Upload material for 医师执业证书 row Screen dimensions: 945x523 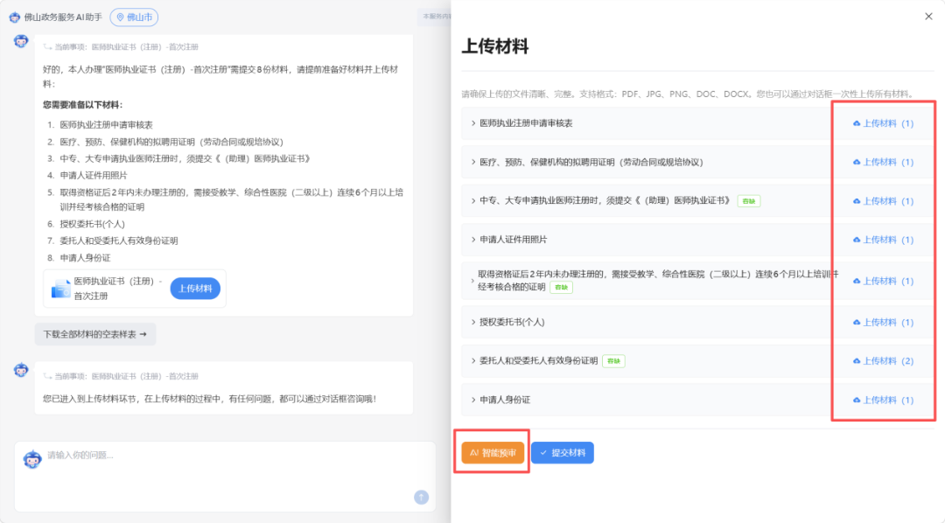tap(883, 200)
